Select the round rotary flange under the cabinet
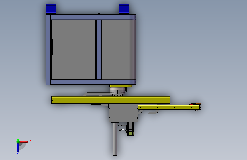 tap(118, 91)
